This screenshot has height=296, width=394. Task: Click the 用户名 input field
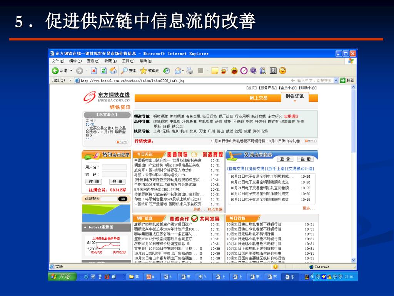point(114,167)
